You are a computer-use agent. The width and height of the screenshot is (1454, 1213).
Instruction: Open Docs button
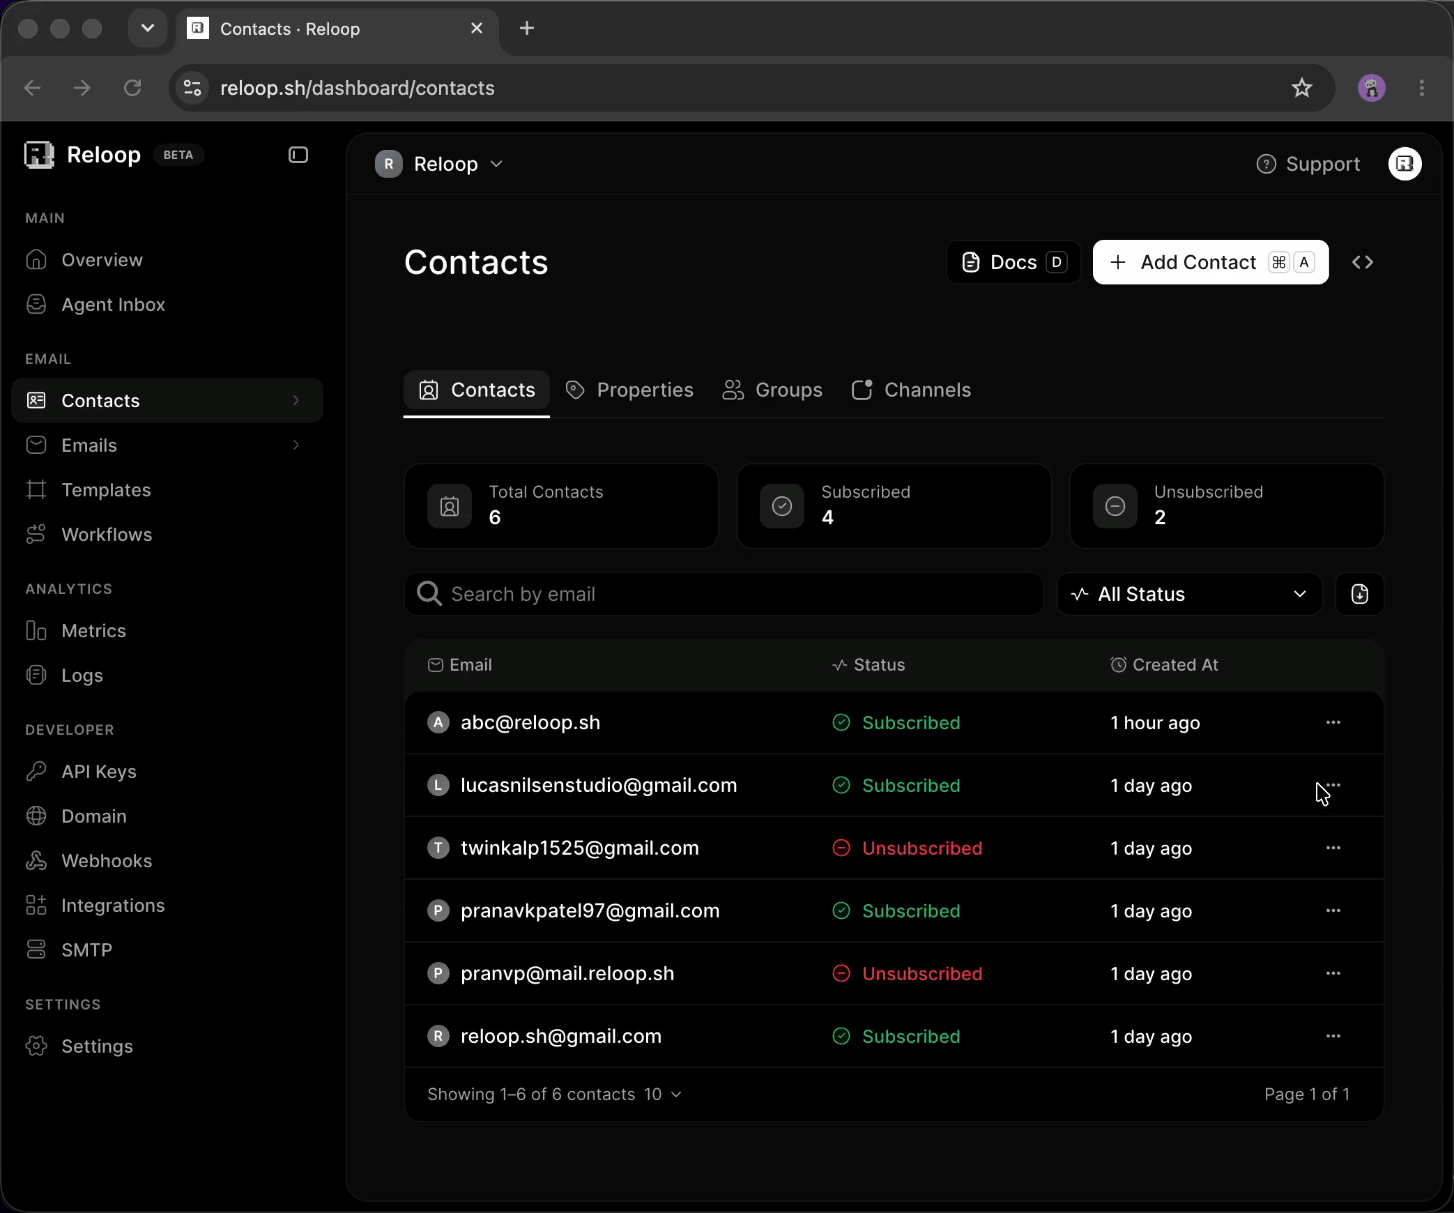coord(1013,262)
